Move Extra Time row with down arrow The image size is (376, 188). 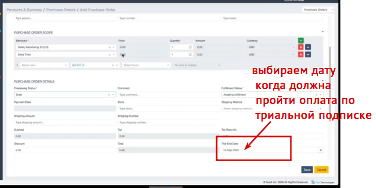[x=308, y=55]
